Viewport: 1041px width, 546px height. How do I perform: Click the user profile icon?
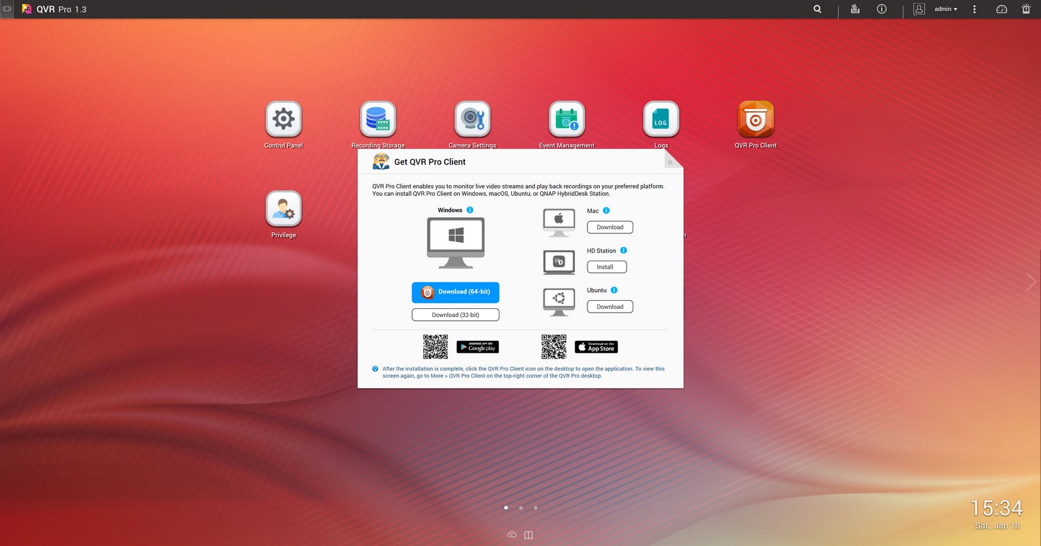point(920,9)
